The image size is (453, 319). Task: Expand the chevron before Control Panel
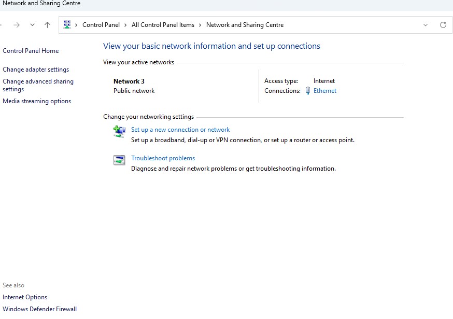point(76,25)
